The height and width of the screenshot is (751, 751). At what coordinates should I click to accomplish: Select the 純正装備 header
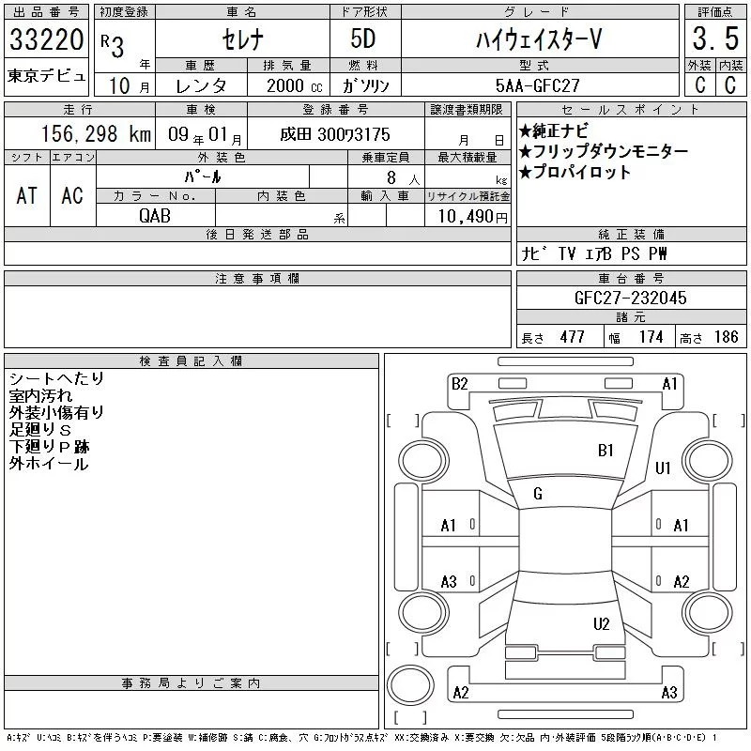point(631,234)
